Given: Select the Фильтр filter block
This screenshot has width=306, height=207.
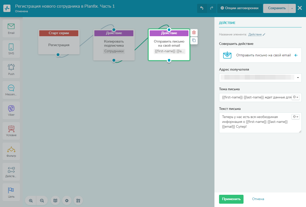Looking at the screenshot, I should (11, 151).
